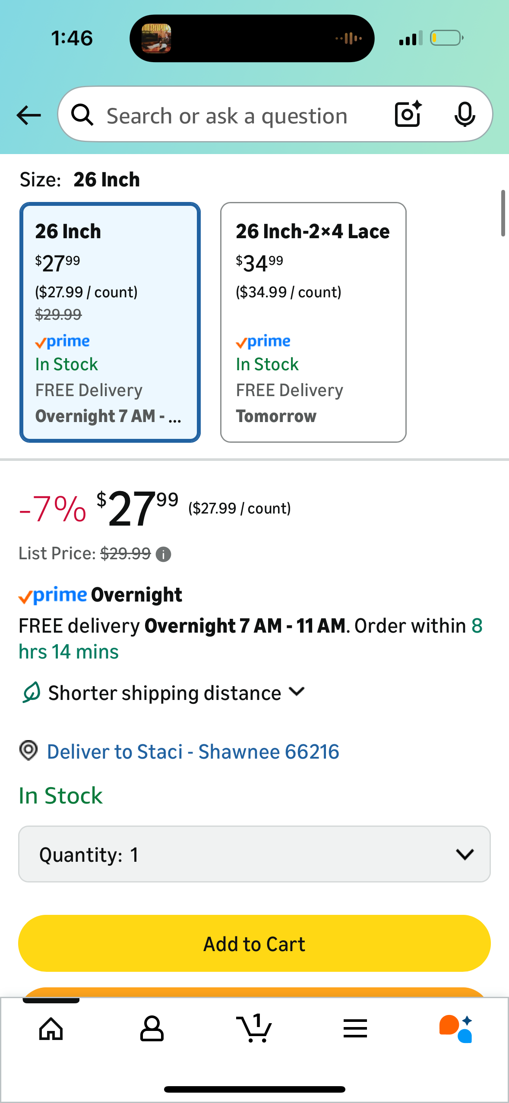This screenshot has width=509, height=1103.
Task: Tap the leaf sustainability icon
Action: [32, 692]
